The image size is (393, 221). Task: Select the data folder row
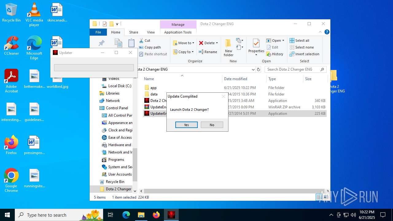pos(235,94)
